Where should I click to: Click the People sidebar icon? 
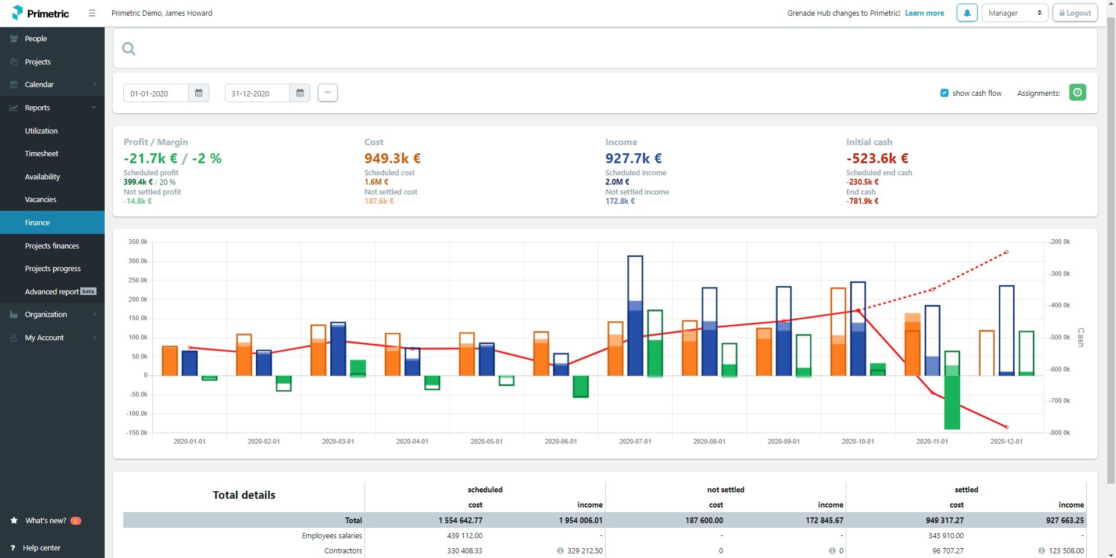(x=14, y=38)
